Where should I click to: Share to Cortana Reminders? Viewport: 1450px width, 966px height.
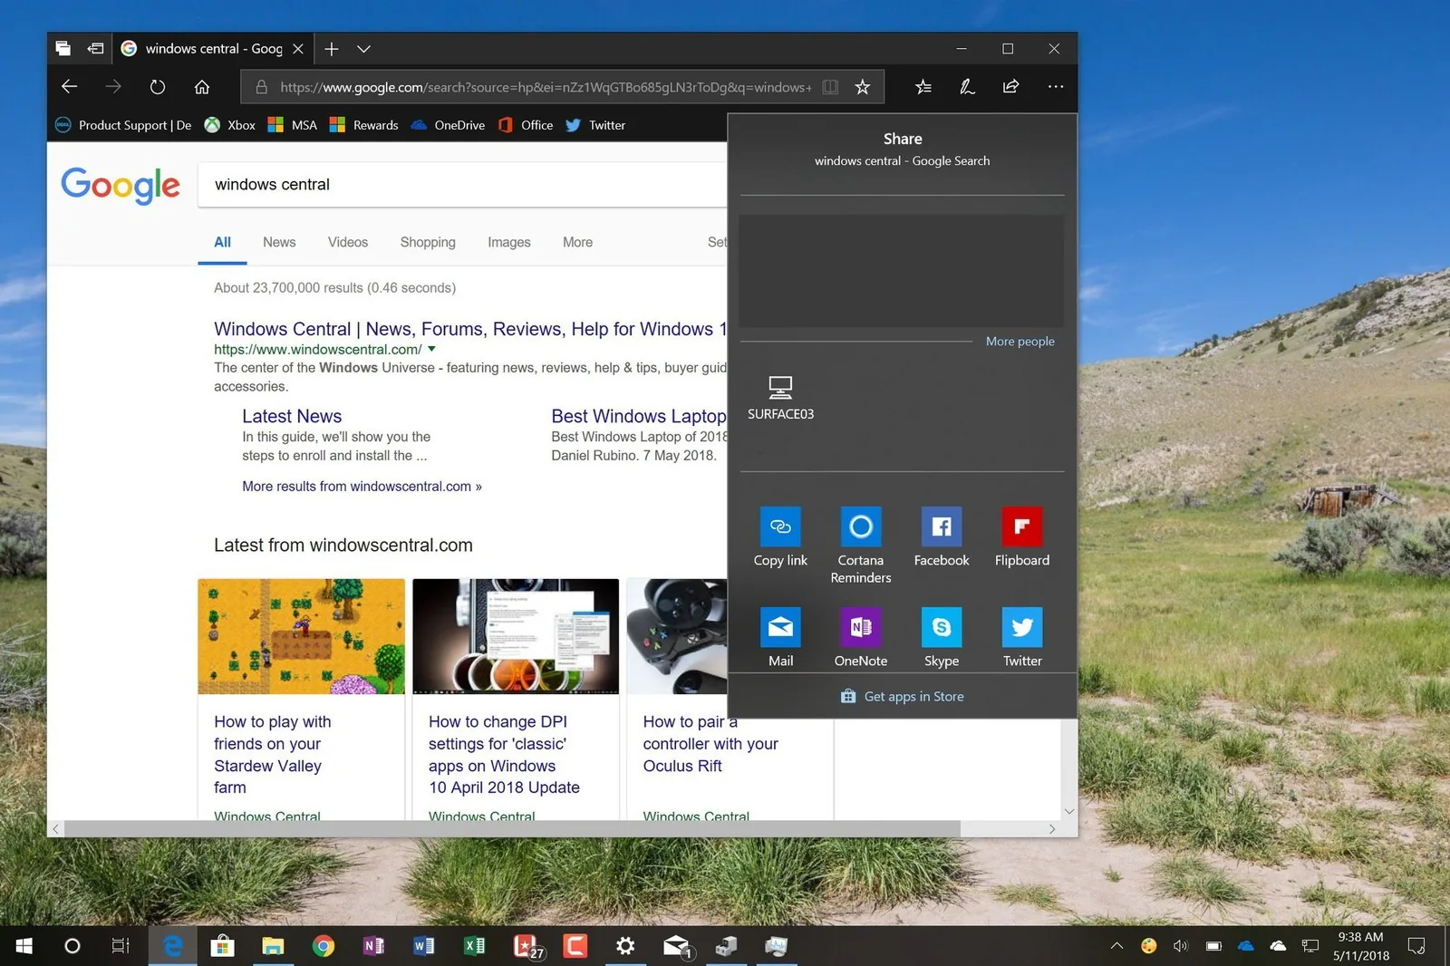861,526
